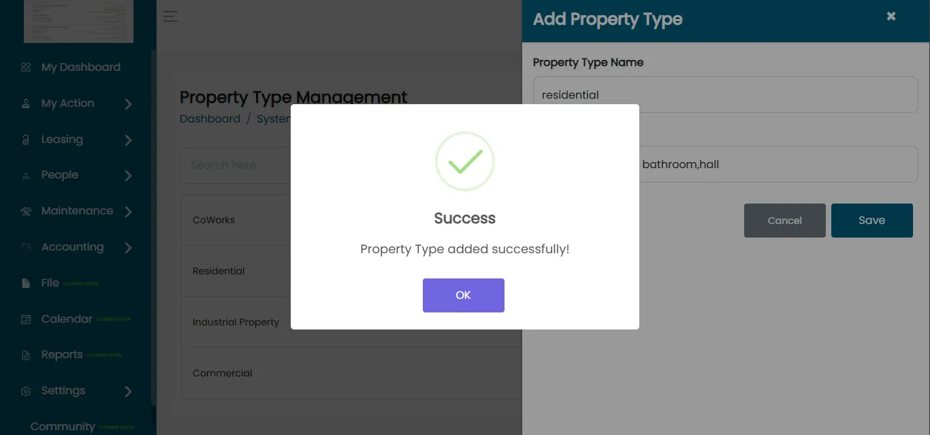Click the Cancel button

785,221
